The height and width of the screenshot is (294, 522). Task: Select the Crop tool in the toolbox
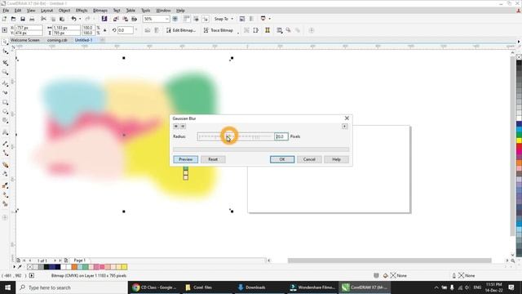5,62
